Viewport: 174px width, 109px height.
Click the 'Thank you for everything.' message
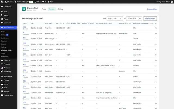tap(104, 93)
